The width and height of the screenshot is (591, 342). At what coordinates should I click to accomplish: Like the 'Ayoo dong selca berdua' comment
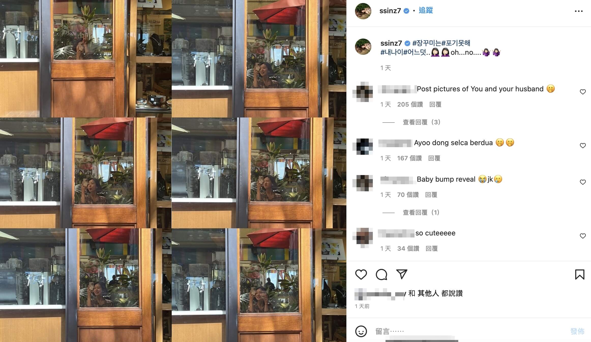[x=583, y=146]
